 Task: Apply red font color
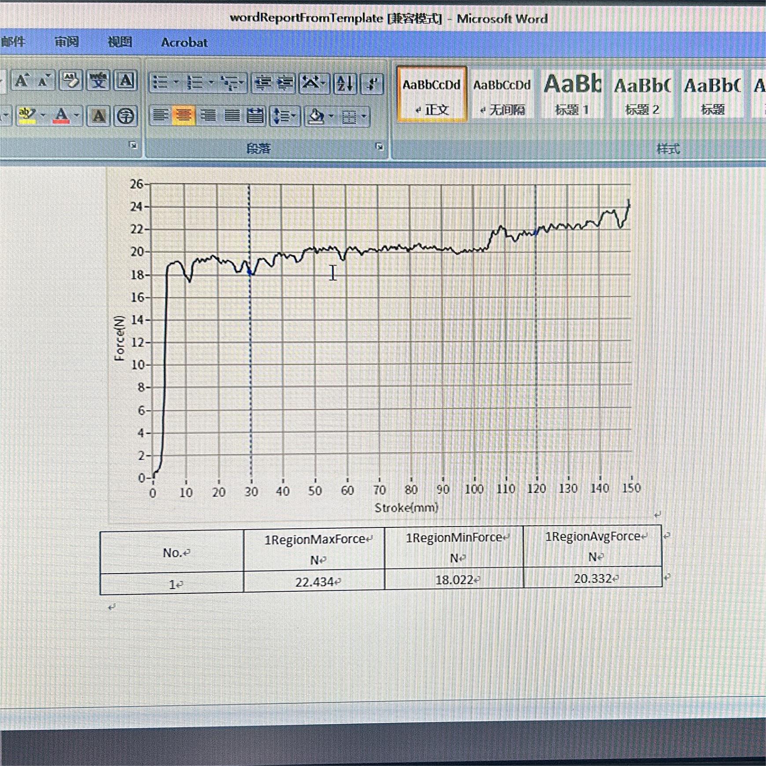[61, 116]
